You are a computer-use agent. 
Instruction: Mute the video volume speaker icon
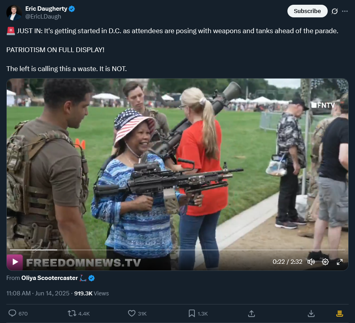tap(311, 262)
